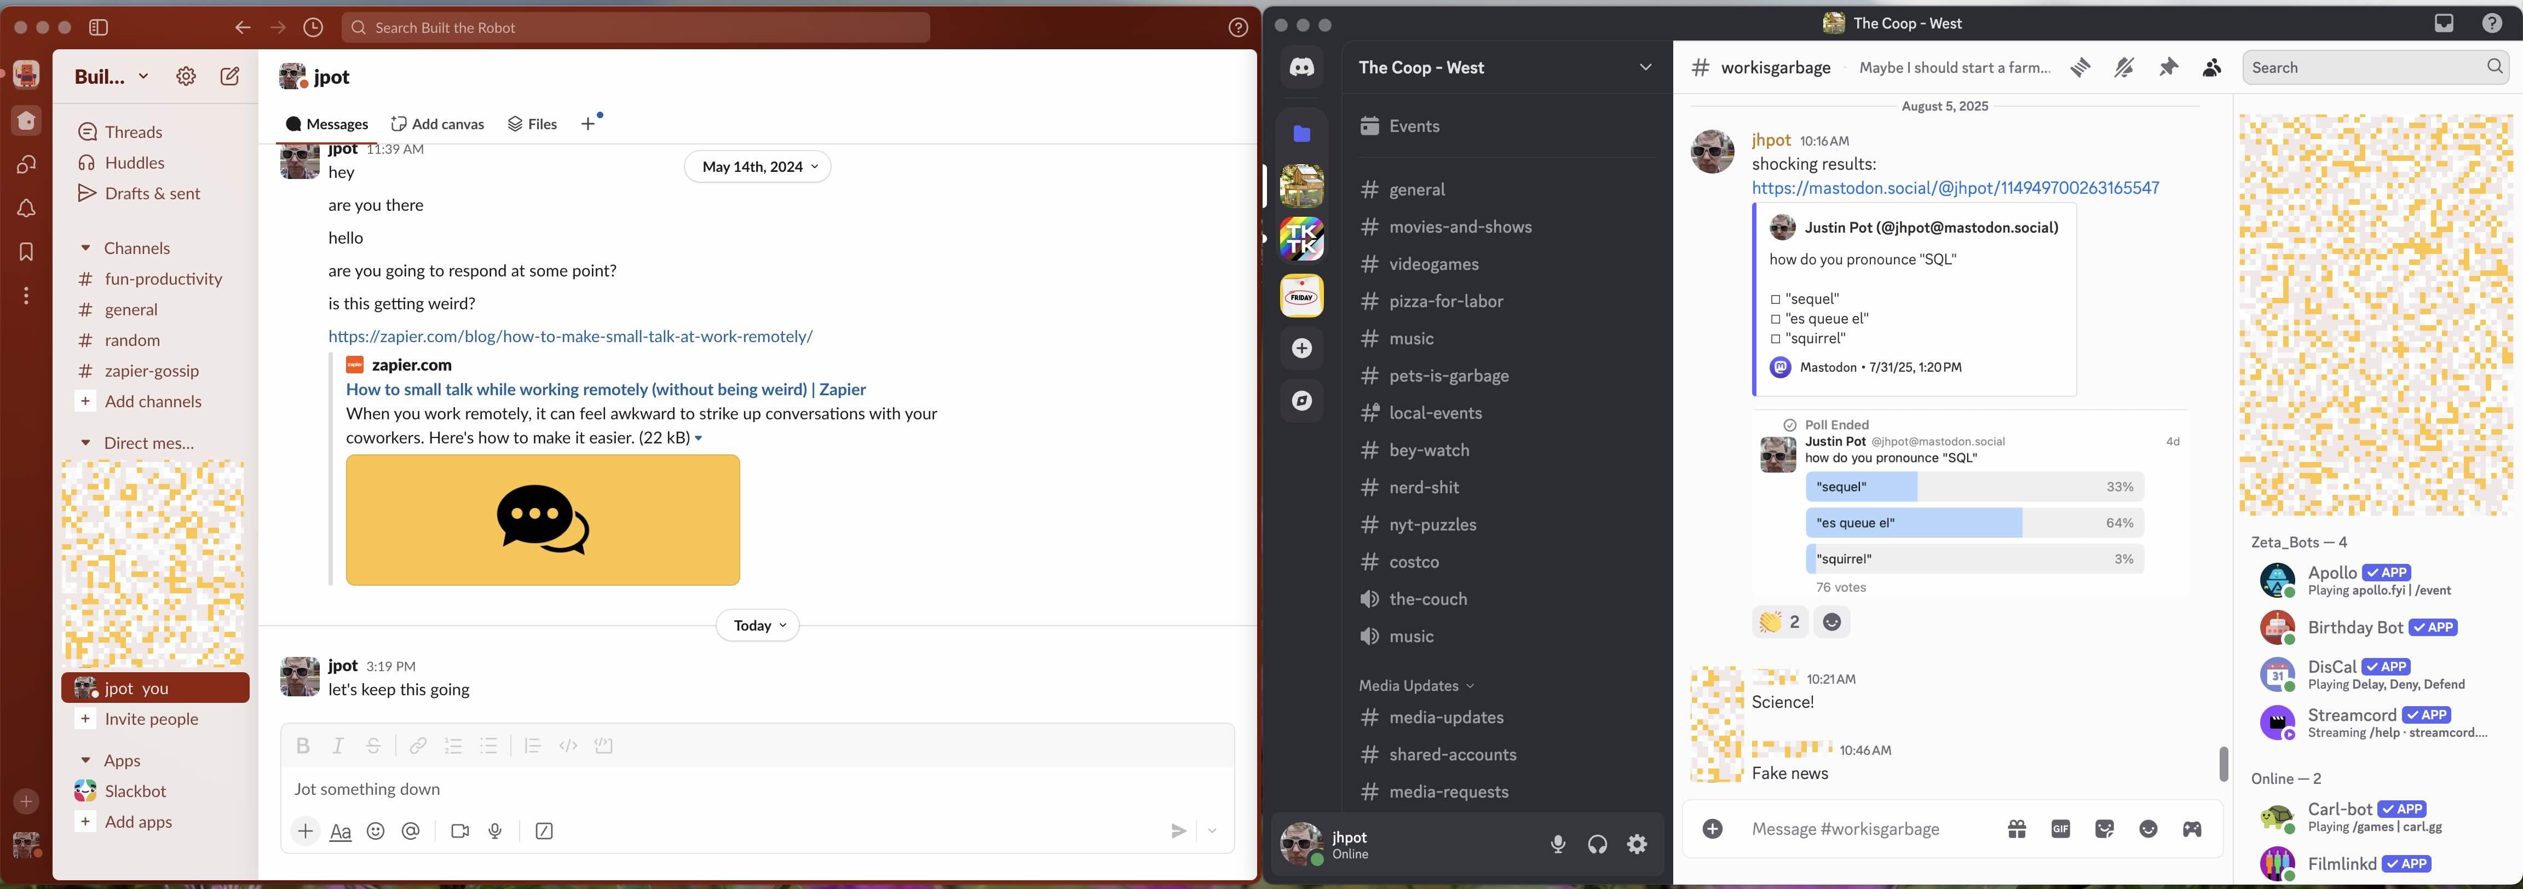Open Discord notification settings bell icon

2124,67
